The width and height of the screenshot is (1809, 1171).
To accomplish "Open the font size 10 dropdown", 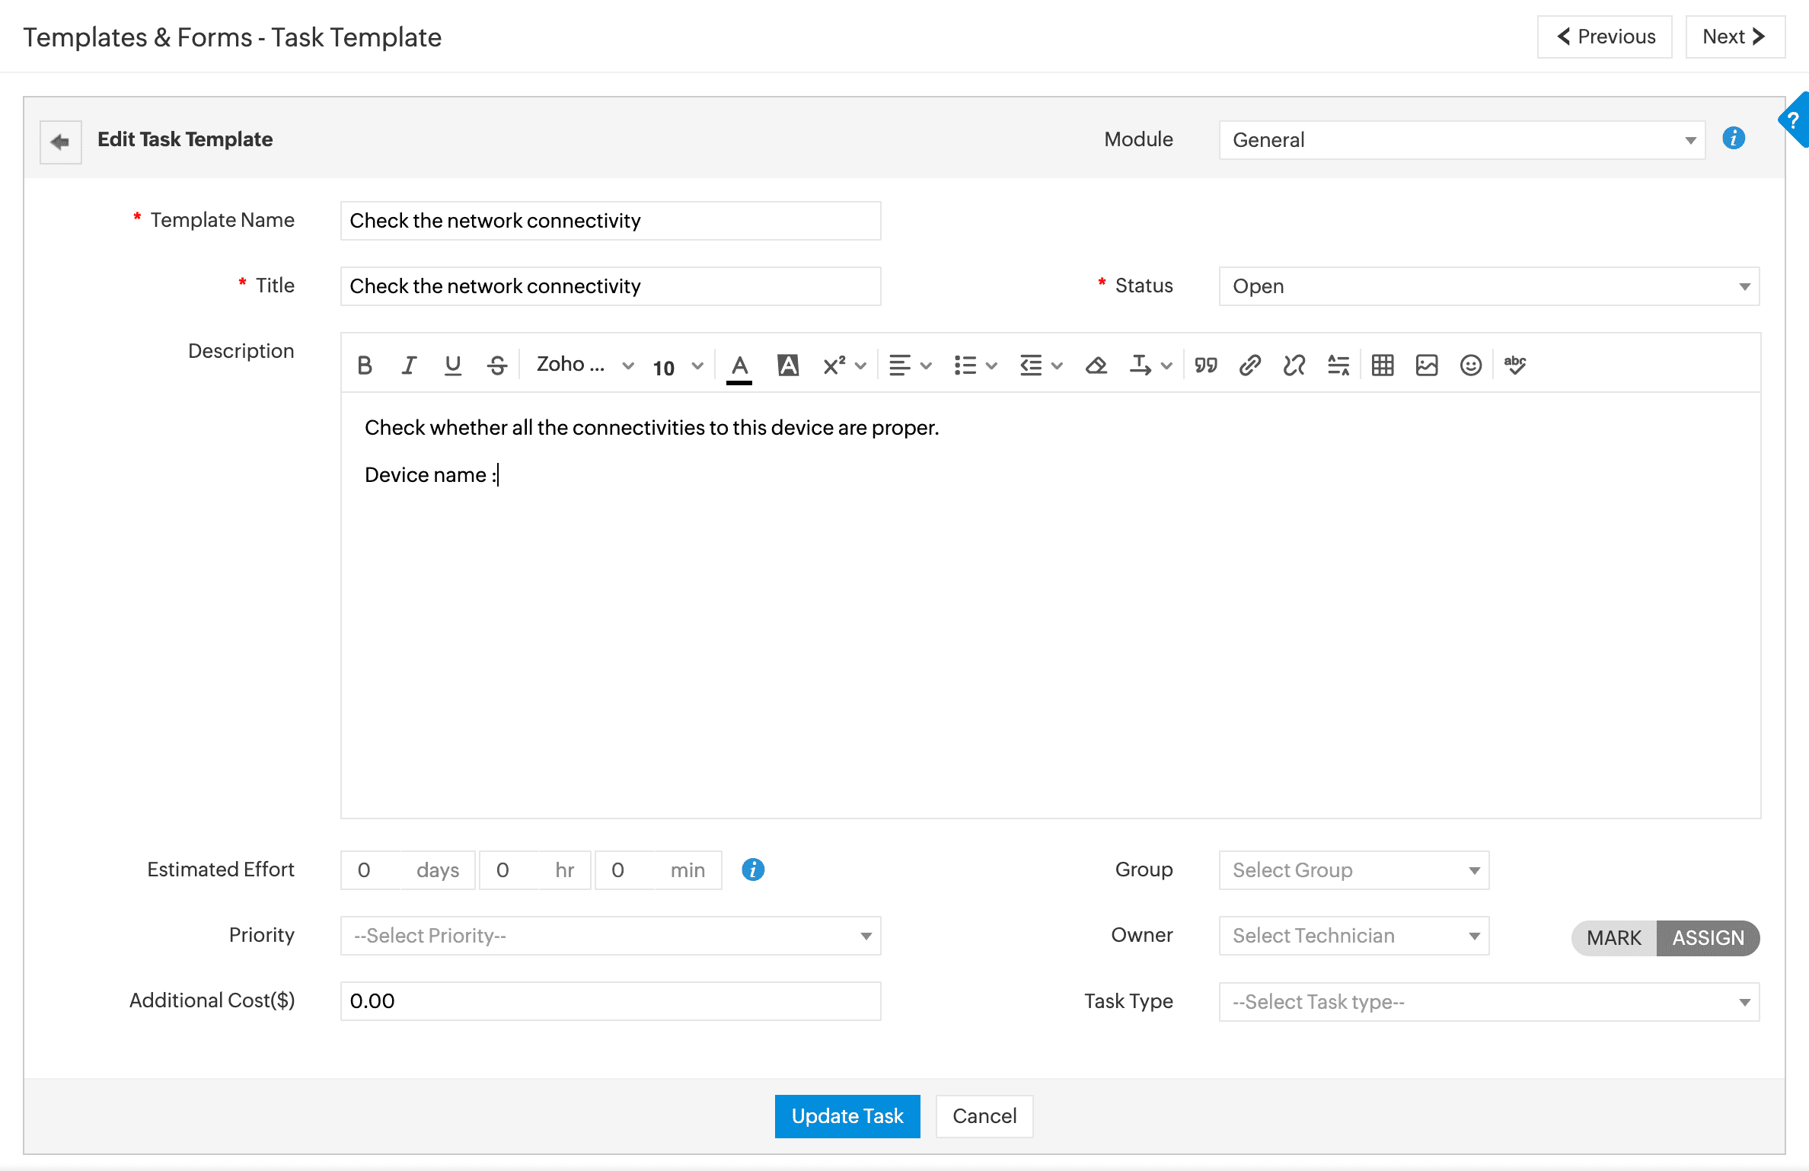I will point(678,367).
